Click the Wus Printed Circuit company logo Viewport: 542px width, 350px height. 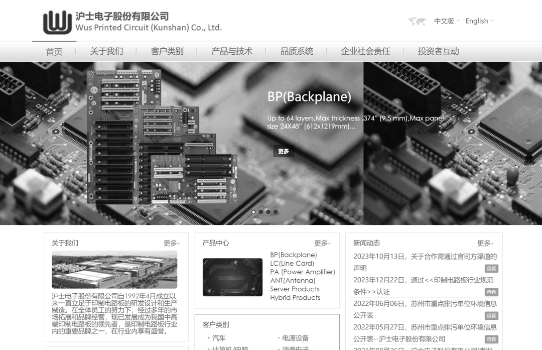[57, 23]
